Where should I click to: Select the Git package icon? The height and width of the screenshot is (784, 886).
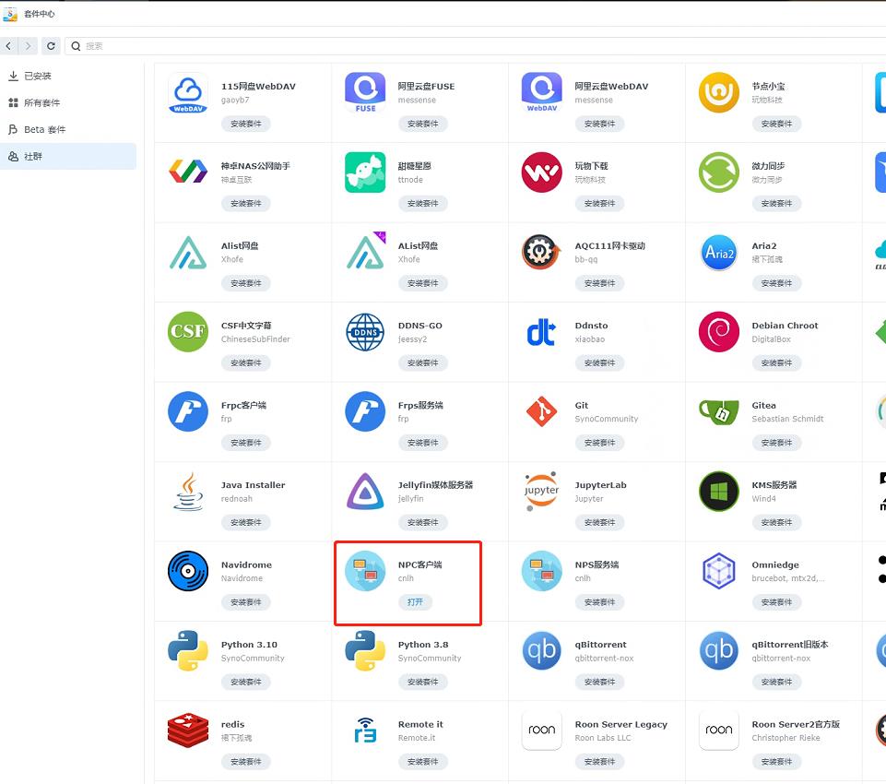[x=541, y=412]
